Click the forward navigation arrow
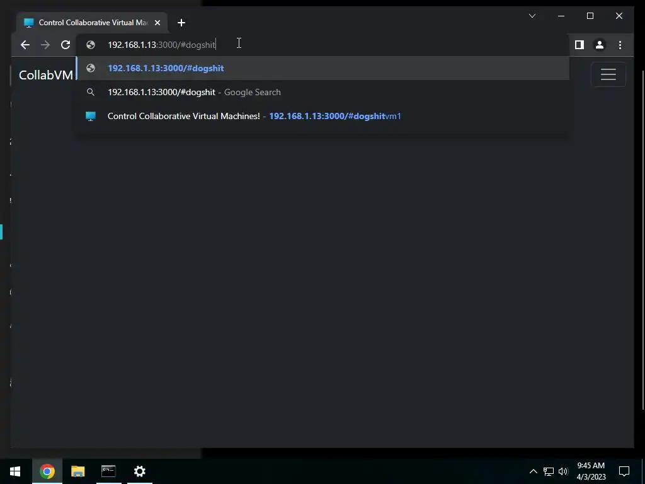Image resolution: width=645 pixels, height=484 pixels. 45,45
